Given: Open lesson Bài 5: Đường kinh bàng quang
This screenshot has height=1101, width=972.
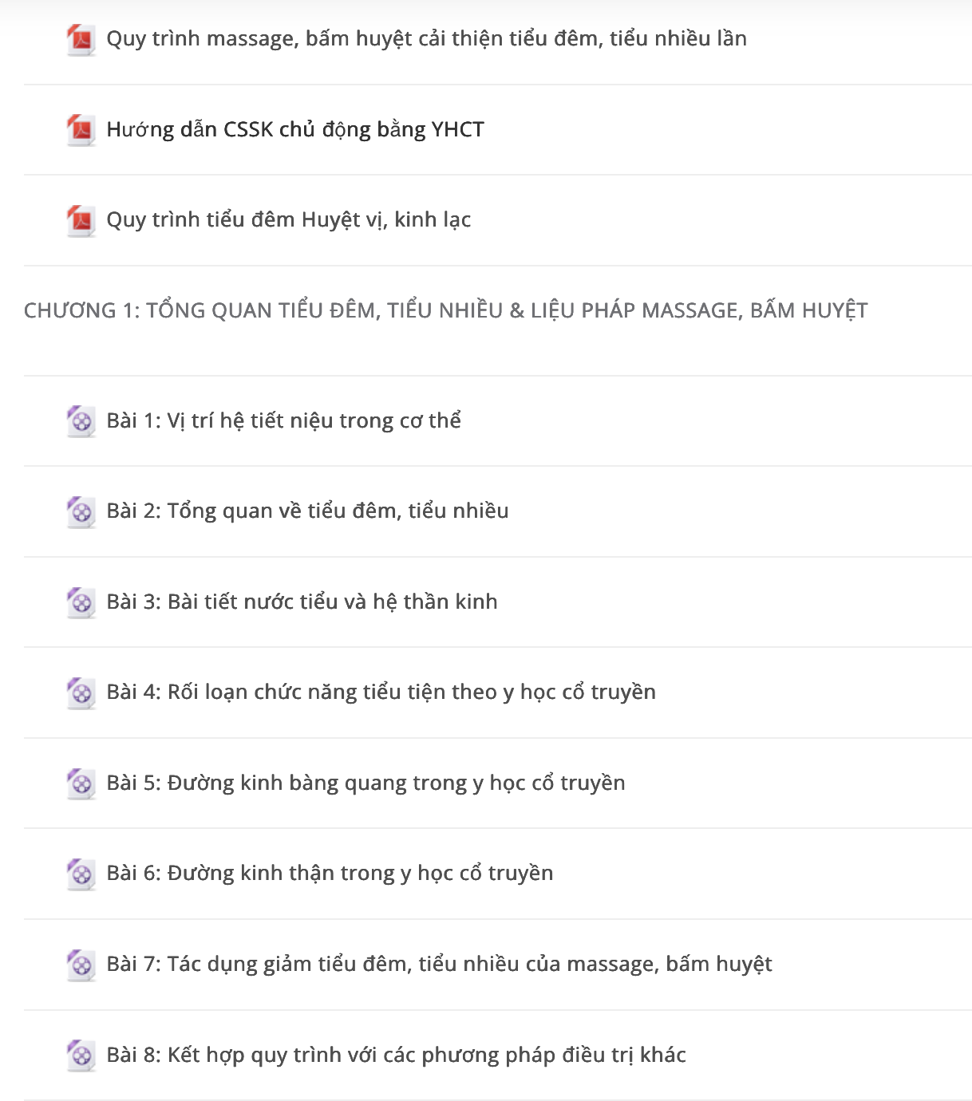Looking at the screenshot, I should (x=365, y=783).
